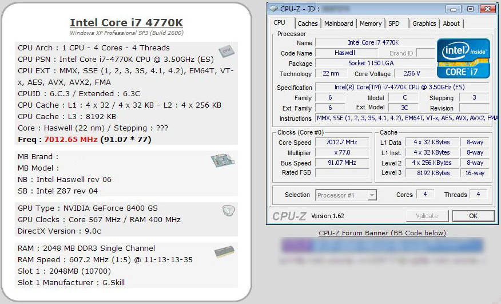The image size is (501, 304).
Task: Select the SPD tab
Action: point(394,23)
